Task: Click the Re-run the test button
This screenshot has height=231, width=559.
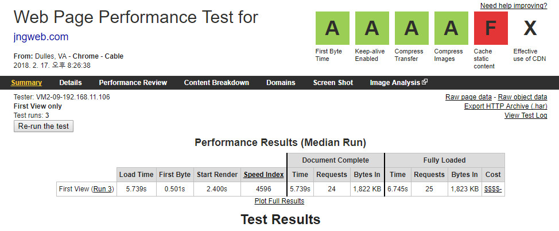Action: (x=44, y=126)
